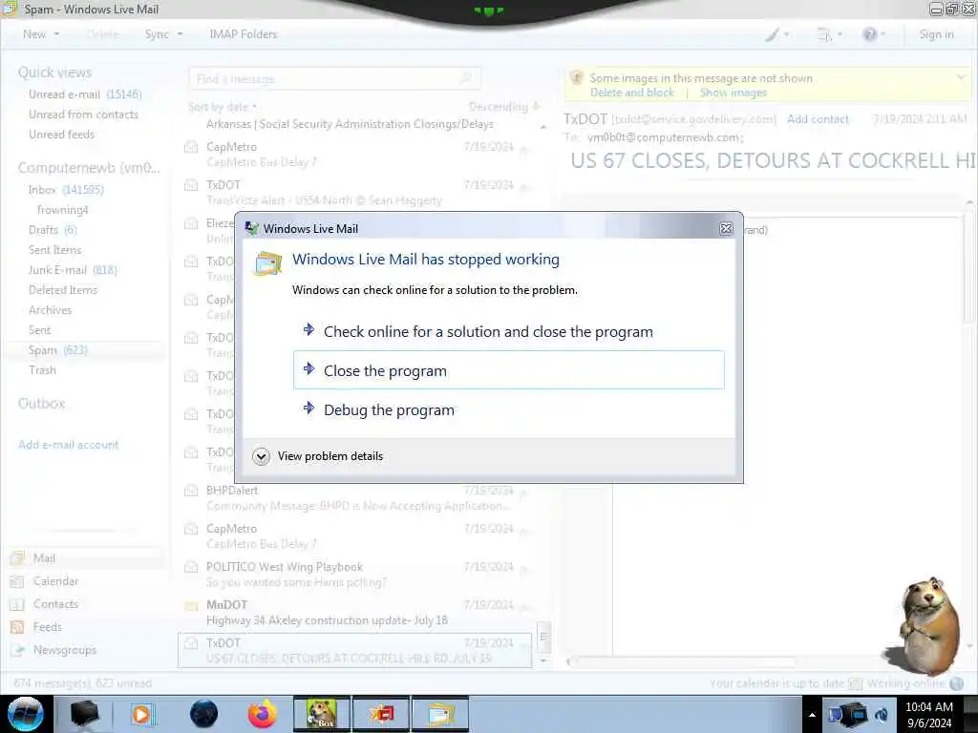The width and height of the screenshot is (978, 733).
Task: Select Unread from contacts quick view
Action: tap(83, 115)
